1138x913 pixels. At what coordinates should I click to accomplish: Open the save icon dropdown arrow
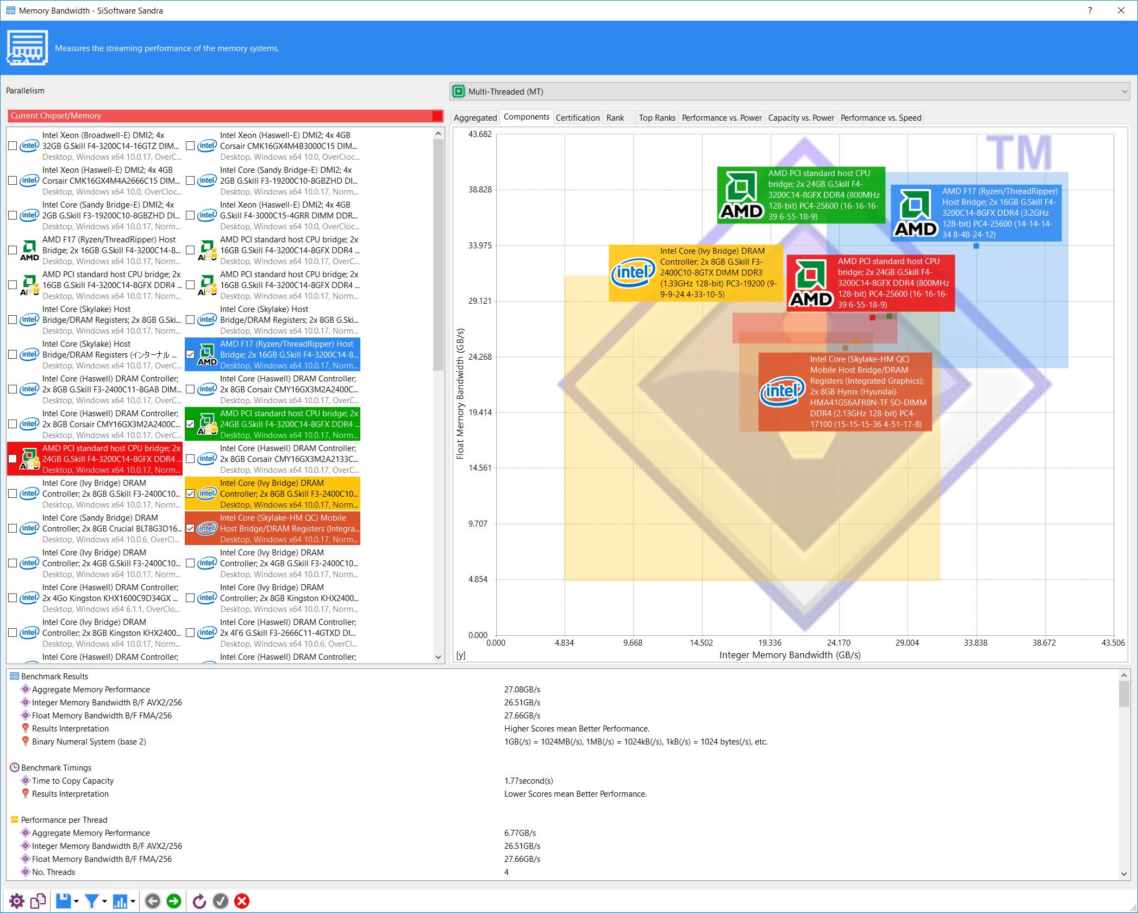click(x=76, y=901)
